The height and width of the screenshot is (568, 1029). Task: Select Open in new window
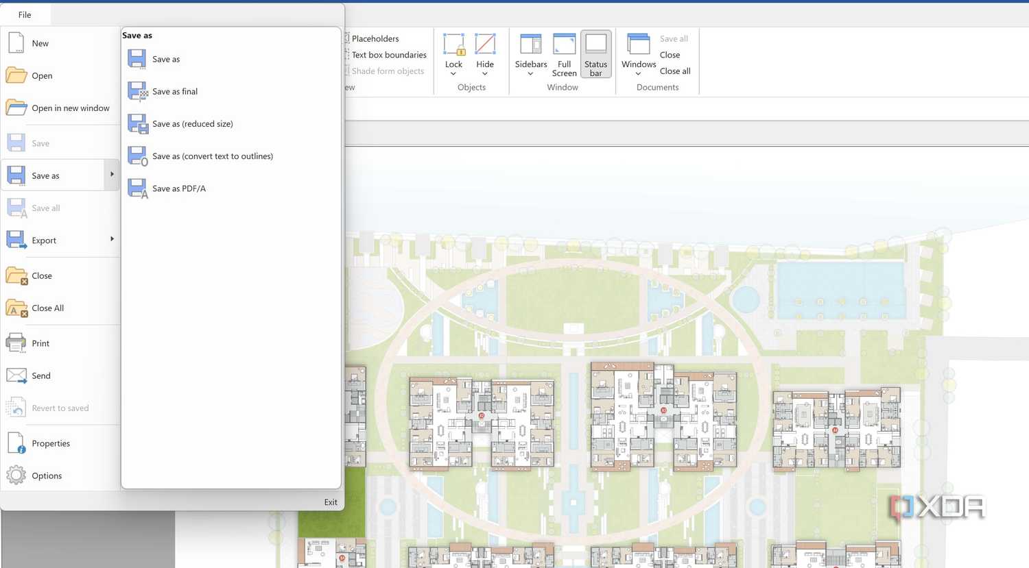click(60, 108)
